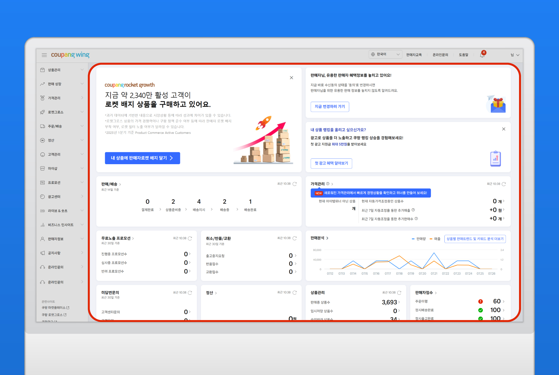Open 도움말 in the top bar
The height and width of the screenshot is (375, 559).
tap(464, 55)
